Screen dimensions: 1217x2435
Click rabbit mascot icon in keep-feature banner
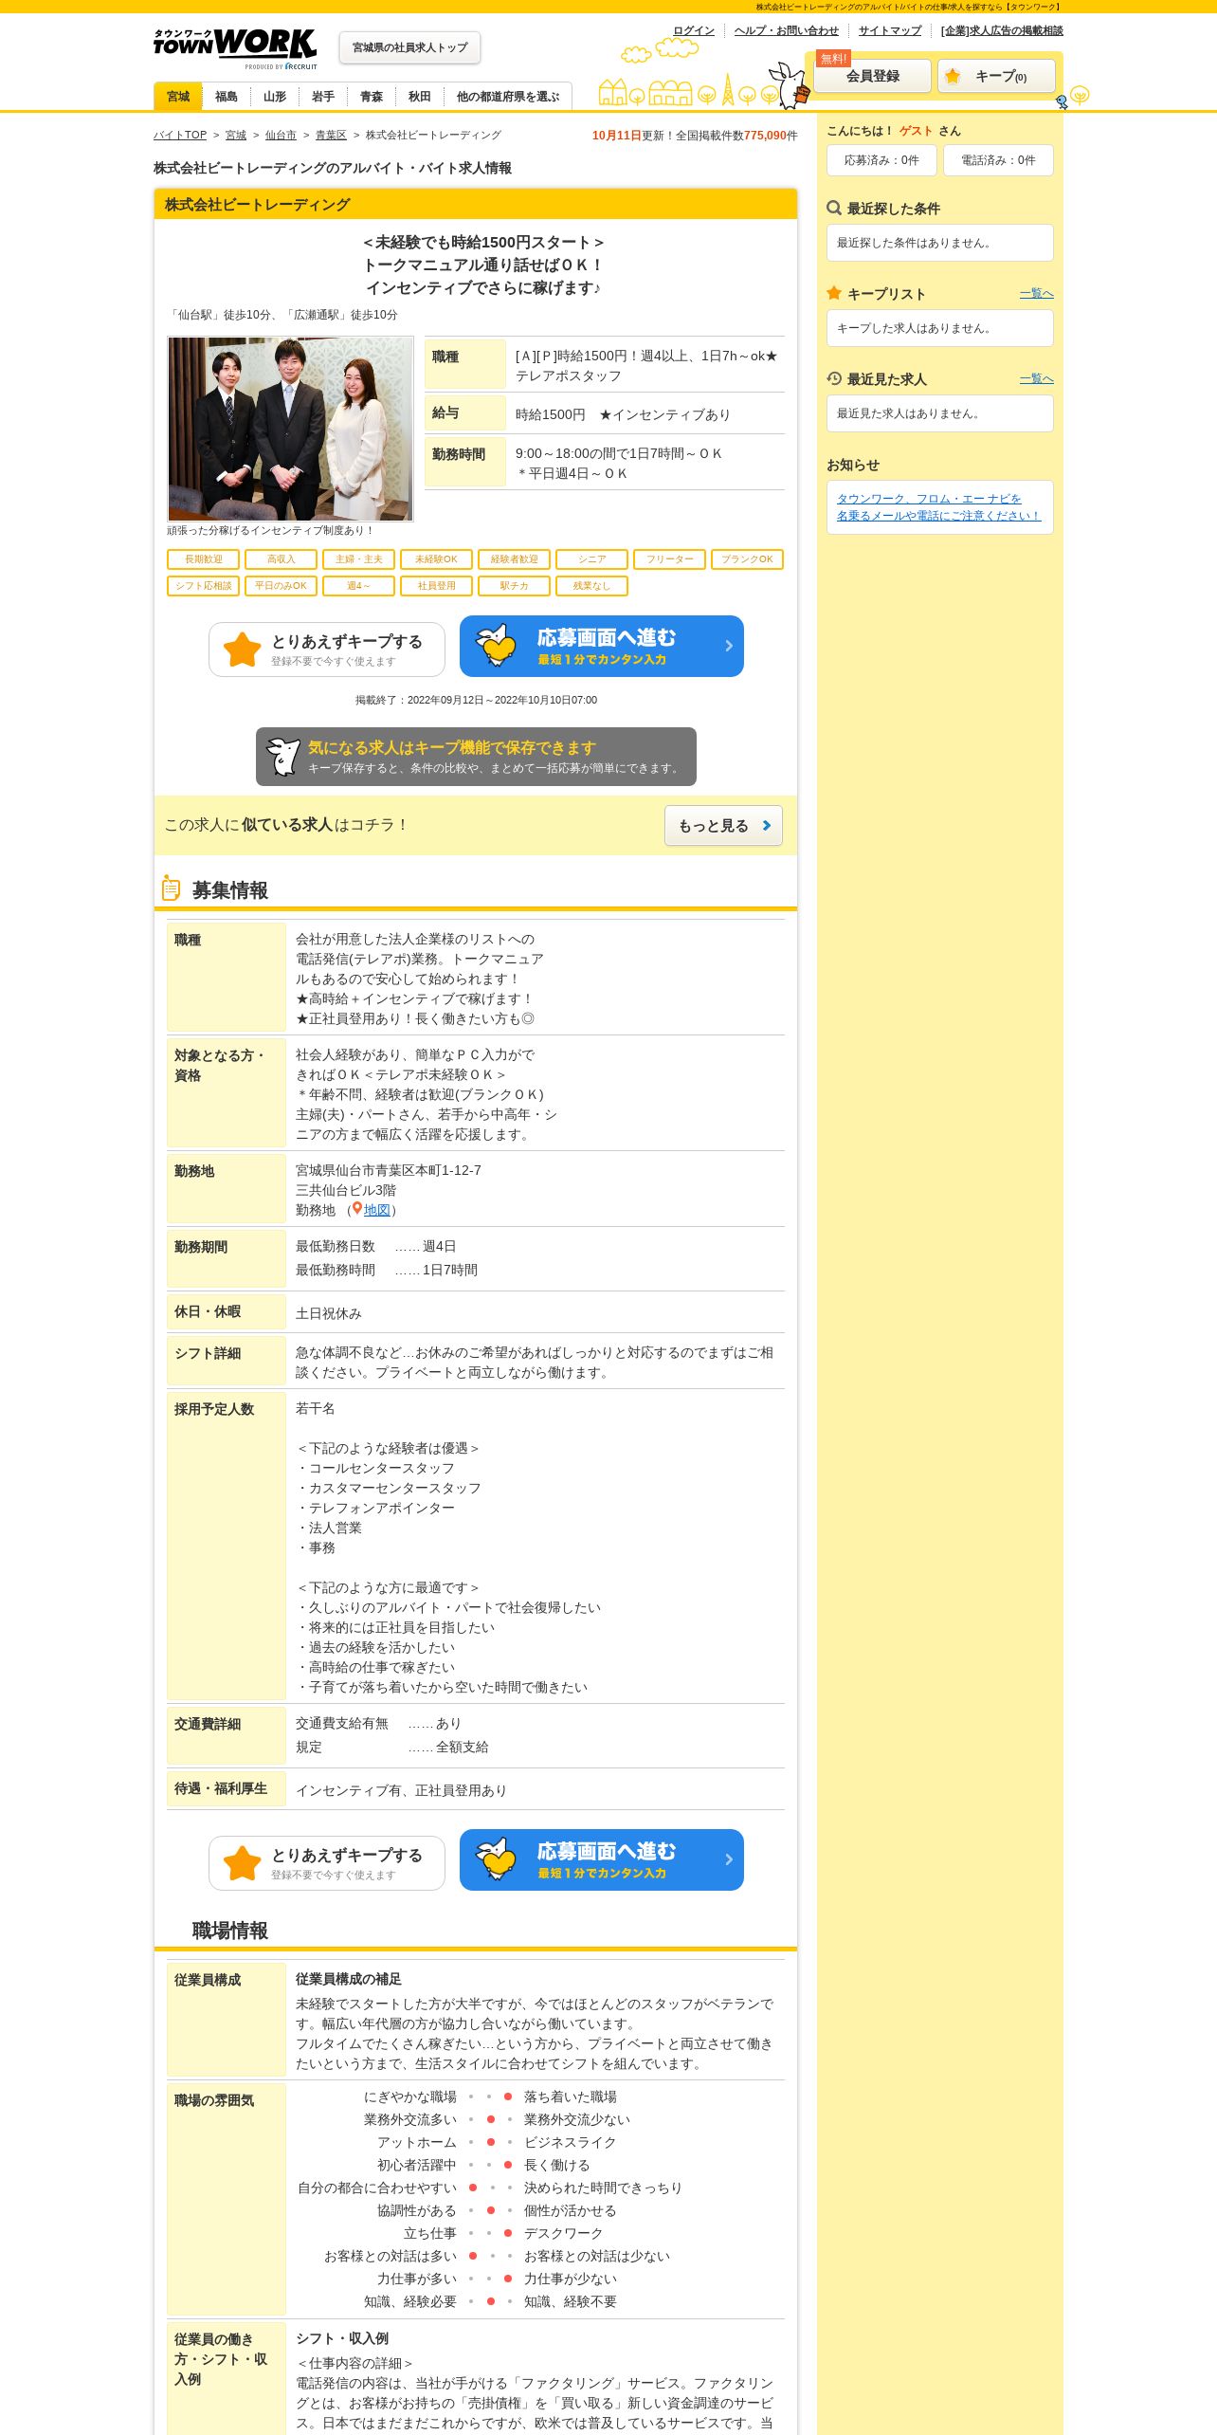[x=282, y=757]
